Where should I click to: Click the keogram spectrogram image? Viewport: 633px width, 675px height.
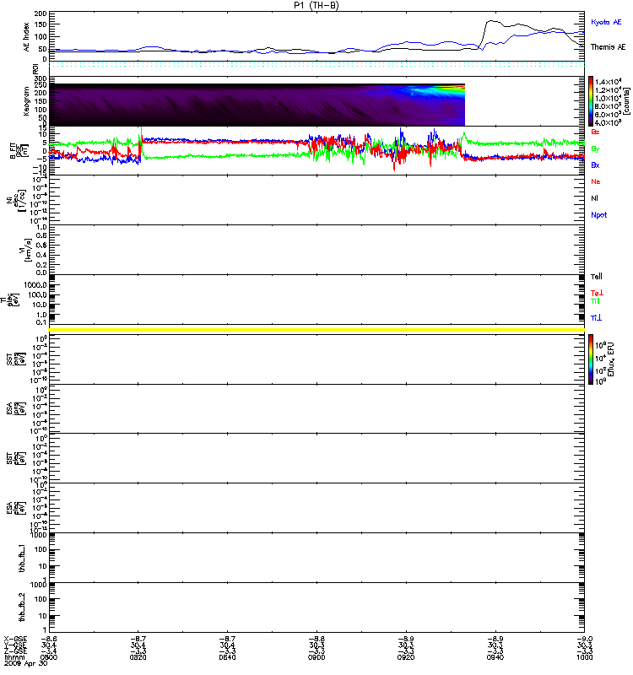(257, 105)
